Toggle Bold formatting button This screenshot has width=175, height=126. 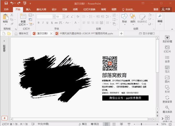point(39,23)
